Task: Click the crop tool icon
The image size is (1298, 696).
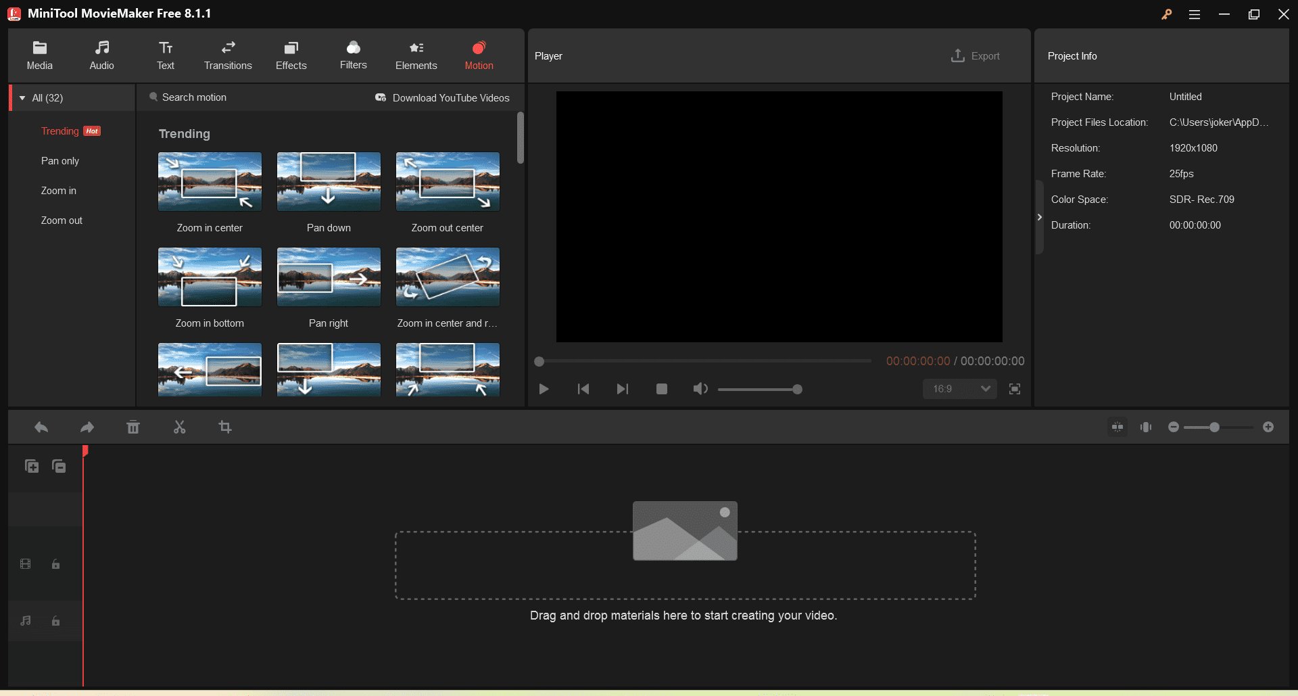Action: coord(225,427)
